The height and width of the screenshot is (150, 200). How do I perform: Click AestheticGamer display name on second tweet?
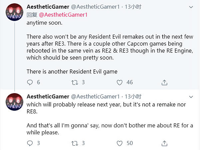point(48,96)
